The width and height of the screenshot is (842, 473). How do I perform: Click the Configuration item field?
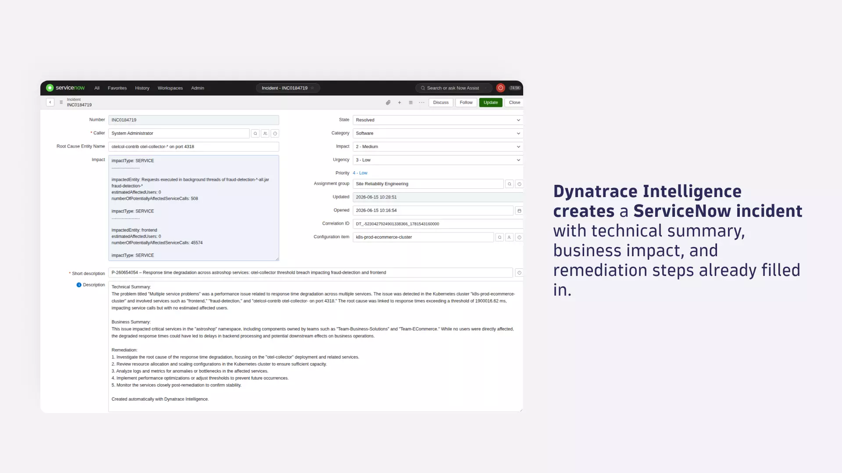tap(423, 237)
